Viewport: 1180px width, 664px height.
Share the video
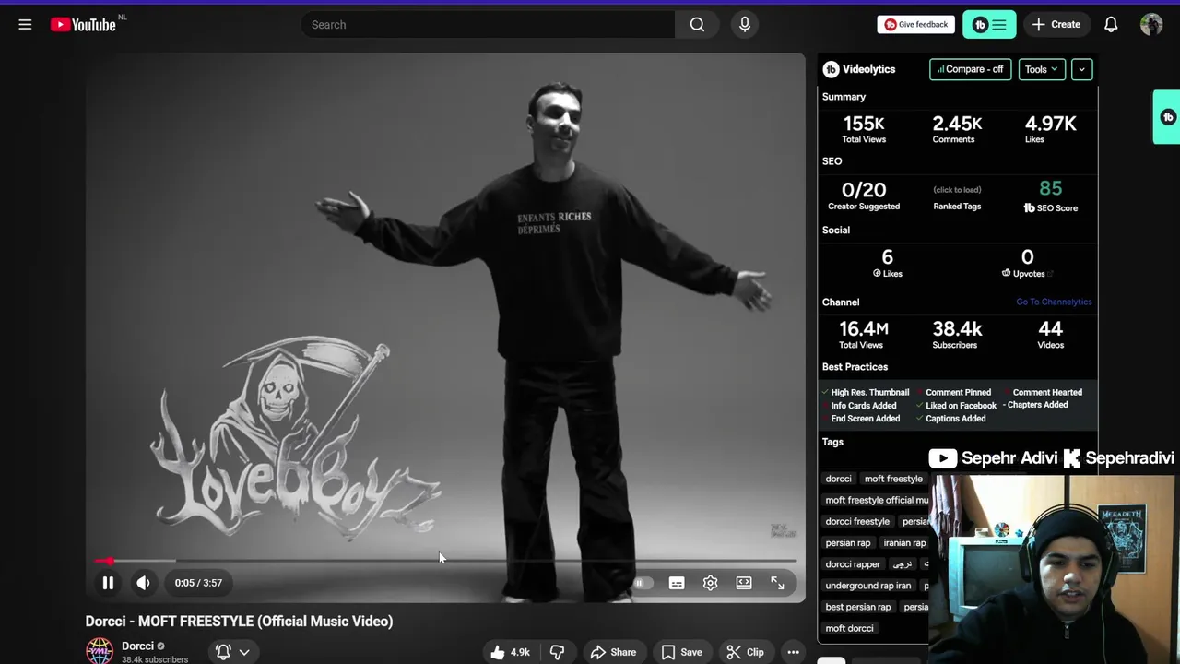click(x=613, y=652)
